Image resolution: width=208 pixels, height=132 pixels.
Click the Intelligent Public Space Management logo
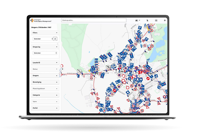click(41, 21)
